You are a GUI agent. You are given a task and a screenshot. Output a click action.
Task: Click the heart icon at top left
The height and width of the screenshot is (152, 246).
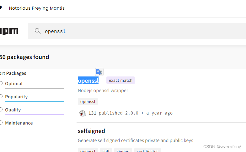pos(1,8)
